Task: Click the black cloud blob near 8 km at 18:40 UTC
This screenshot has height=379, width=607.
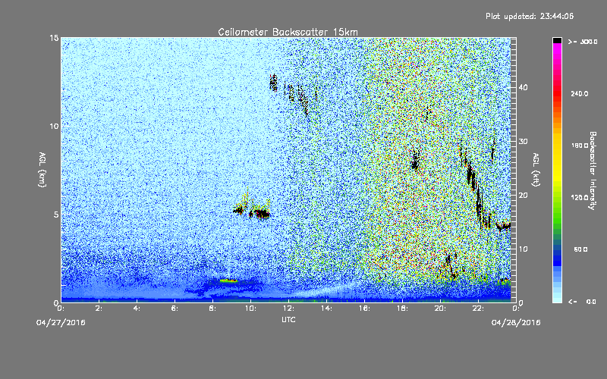Action: pyautogui.click(x=415, y=160)
